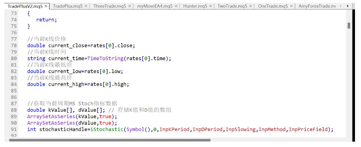Click the vertical scrollbar thumb
The height and width of the screenshot is (147, 361).
[349, 26]
